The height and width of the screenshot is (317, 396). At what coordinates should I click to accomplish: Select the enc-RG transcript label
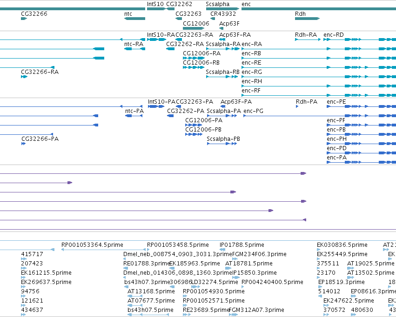tap(252, 72)
